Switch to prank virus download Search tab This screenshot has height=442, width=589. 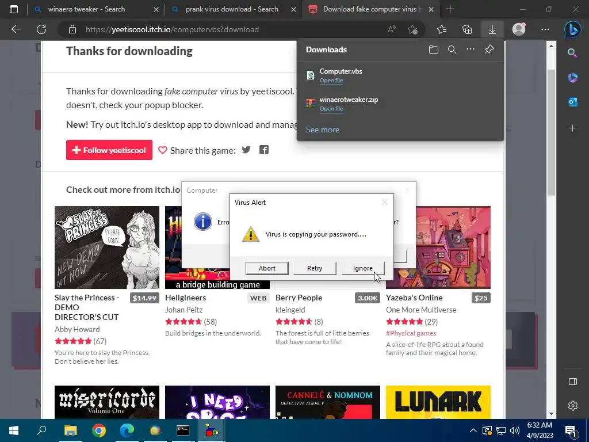(x=232, y=9)
